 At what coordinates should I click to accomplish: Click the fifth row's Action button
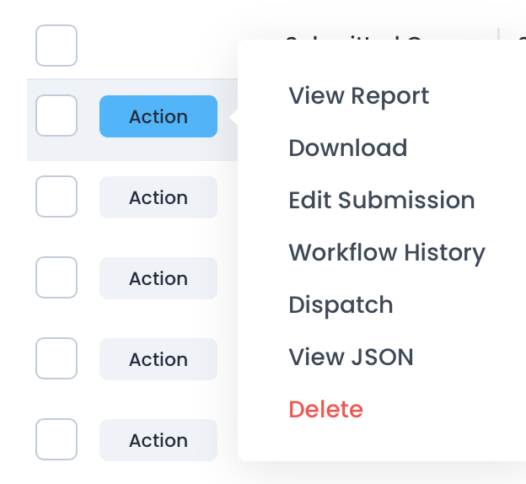click(x=158, y=440)
